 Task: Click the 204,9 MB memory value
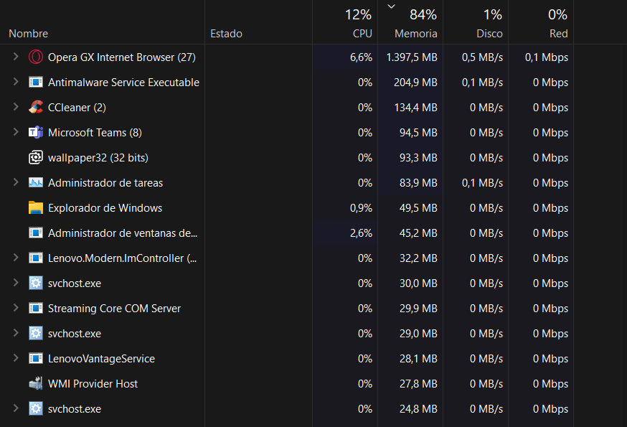click(415, 82)
